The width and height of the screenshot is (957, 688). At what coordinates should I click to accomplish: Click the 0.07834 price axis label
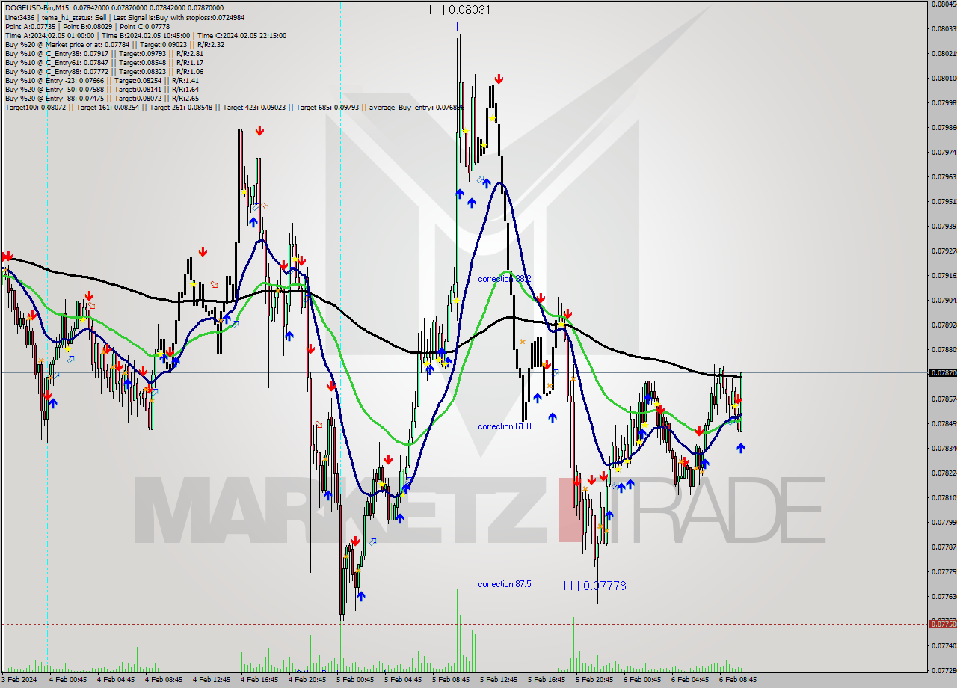click(x=943, y=448)
